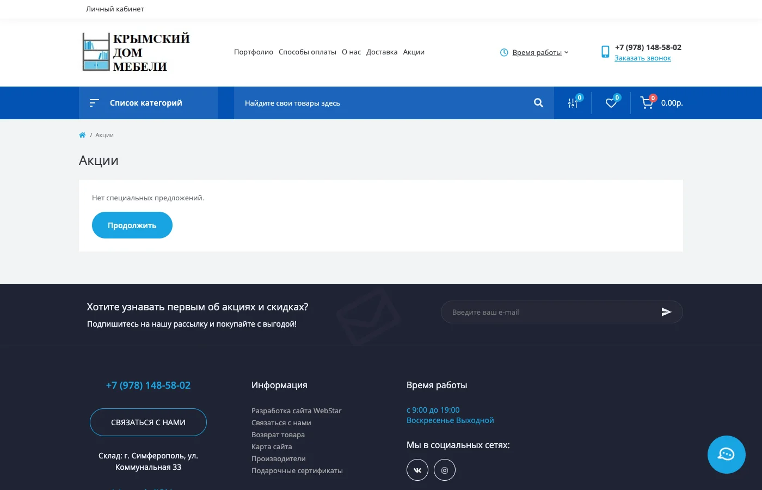Open the VK social network page
This screenshot has width=762, height=490.
(x=417, y=470)
